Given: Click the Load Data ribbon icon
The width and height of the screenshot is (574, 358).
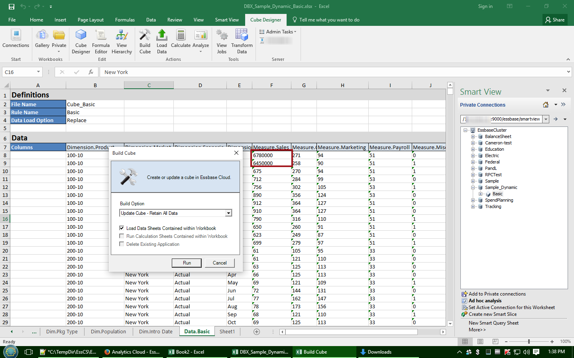Looking at the screenshot, I should (162, 41).
